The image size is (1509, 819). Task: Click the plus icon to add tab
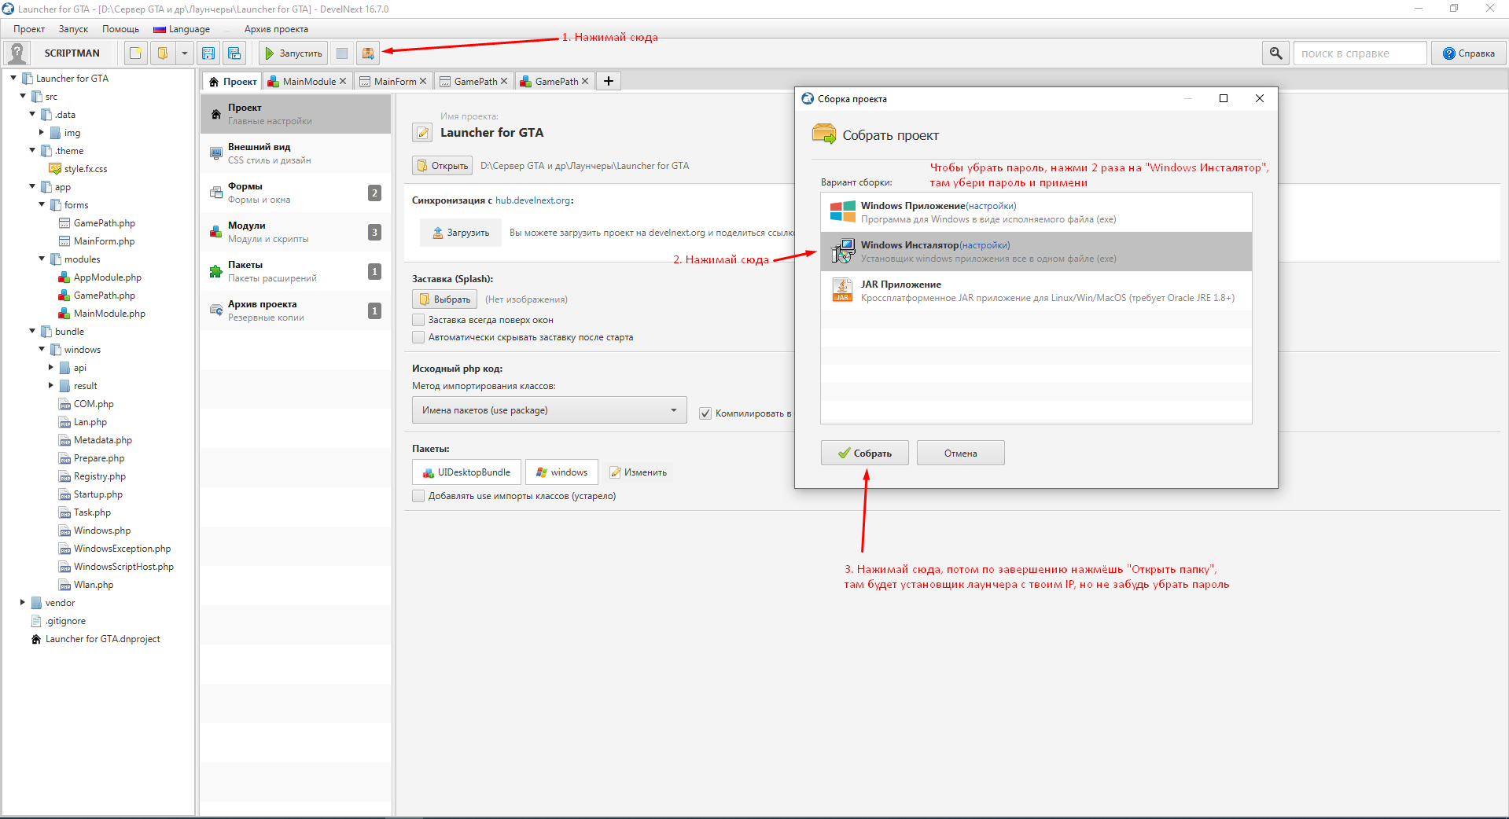click(609, 81)
